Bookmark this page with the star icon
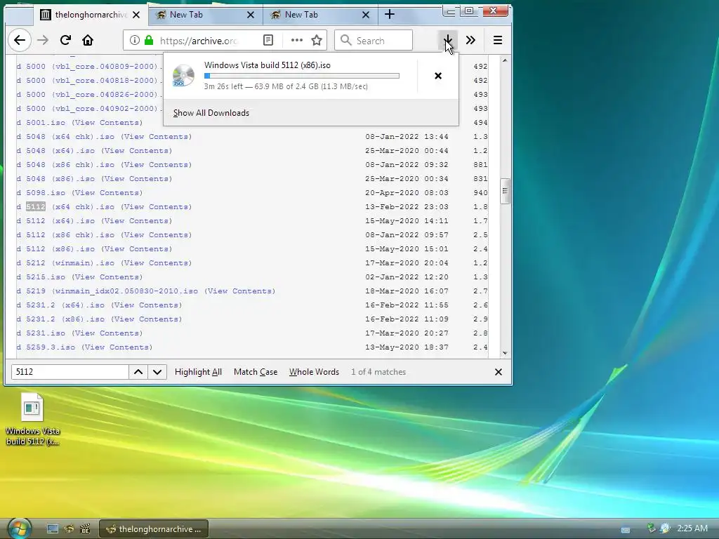Screen dimensions: 719x539 317,40
